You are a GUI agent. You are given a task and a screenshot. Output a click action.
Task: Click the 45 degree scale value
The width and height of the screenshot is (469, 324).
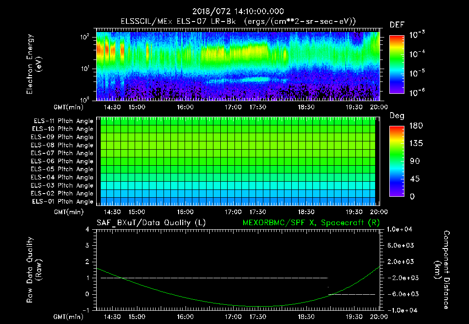[415, 179]
